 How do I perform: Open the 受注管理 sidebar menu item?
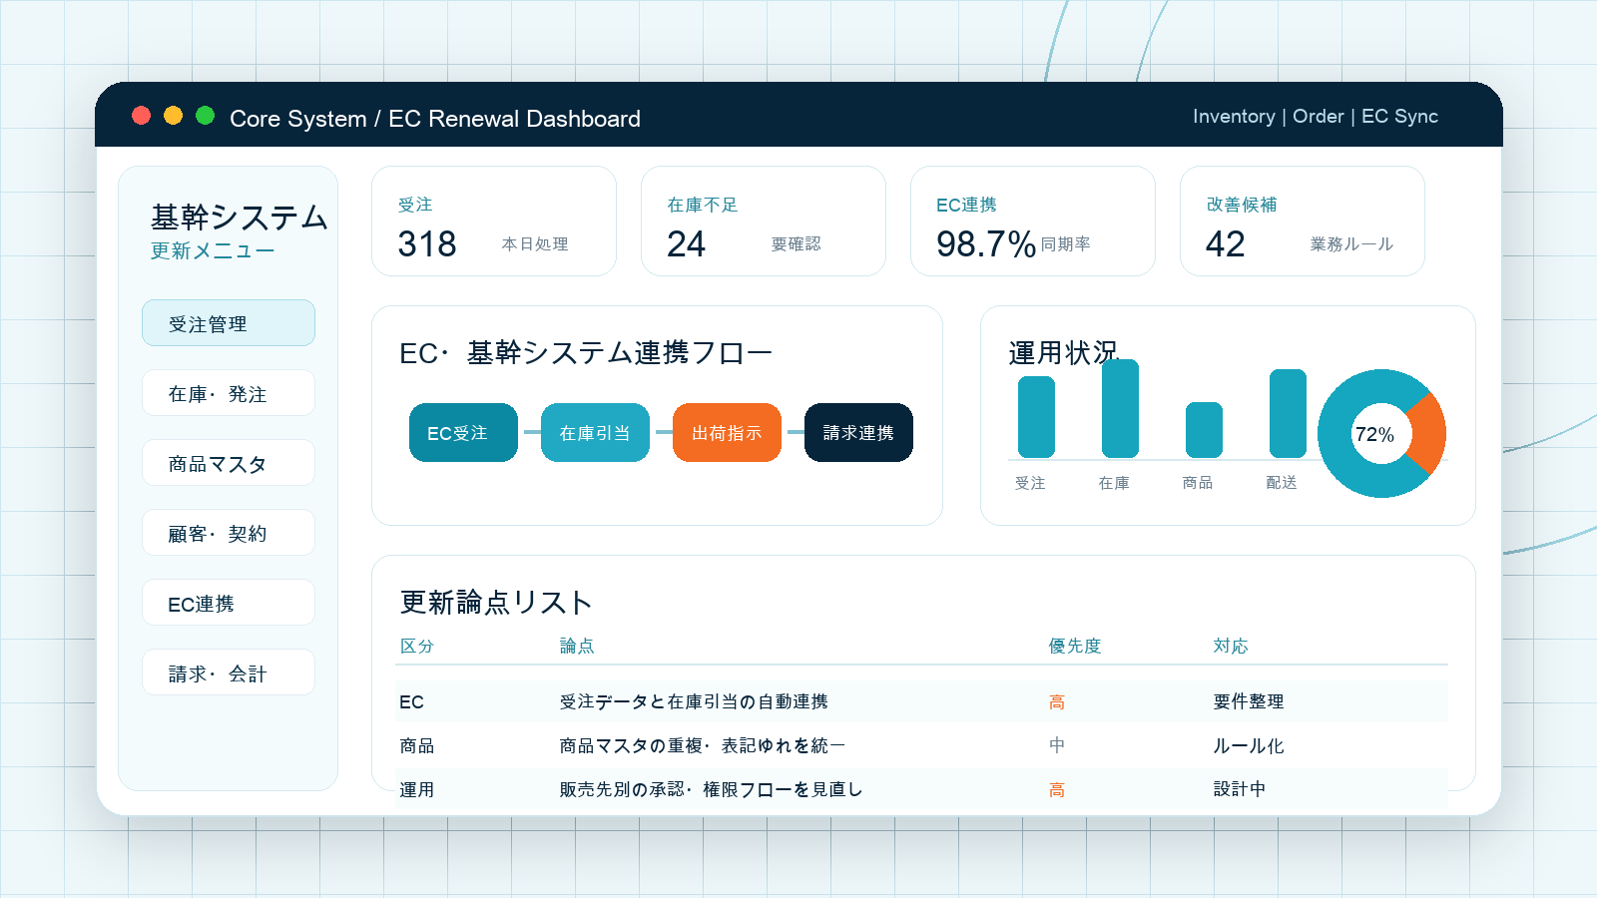229,323
